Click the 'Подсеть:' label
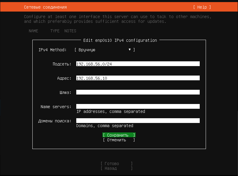 62,64
